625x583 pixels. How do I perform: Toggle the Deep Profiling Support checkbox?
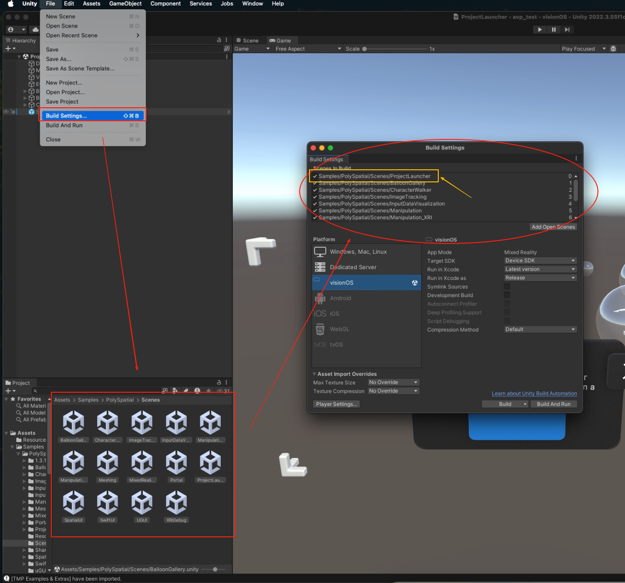click(507, 312)
